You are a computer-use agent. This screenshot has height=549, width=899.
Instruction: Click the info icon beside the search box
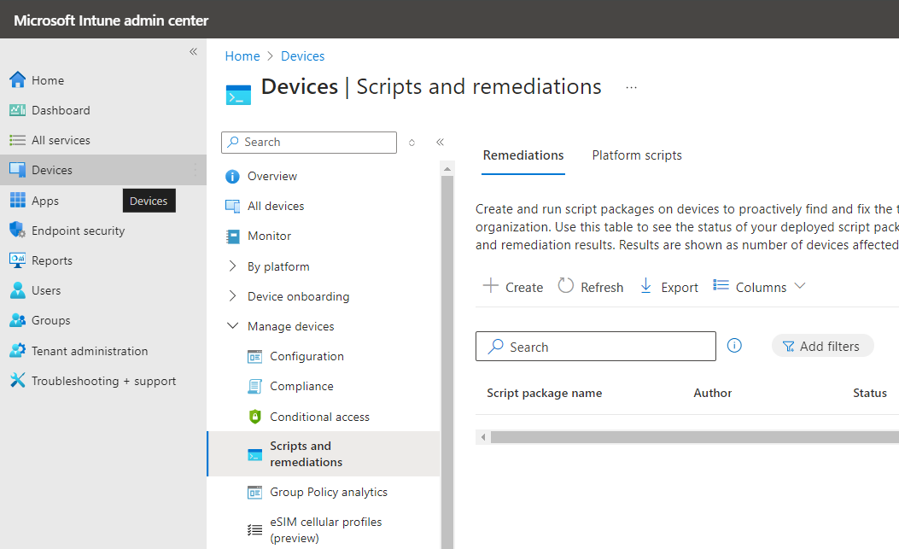coord(734,346)
